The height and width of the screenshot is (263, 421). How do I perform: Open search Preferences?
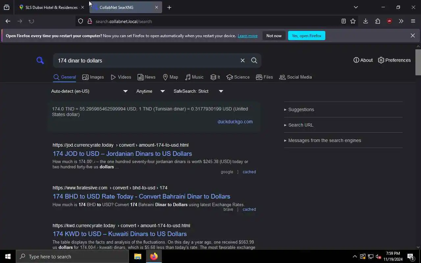[x=394, y=60]
